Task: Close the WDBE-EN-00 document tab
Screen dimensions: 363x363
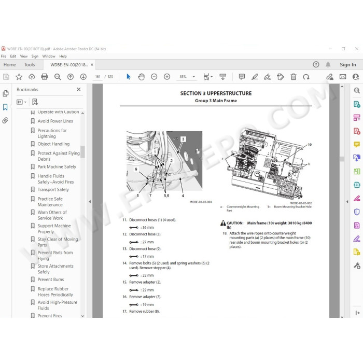Action: (92, 65)
